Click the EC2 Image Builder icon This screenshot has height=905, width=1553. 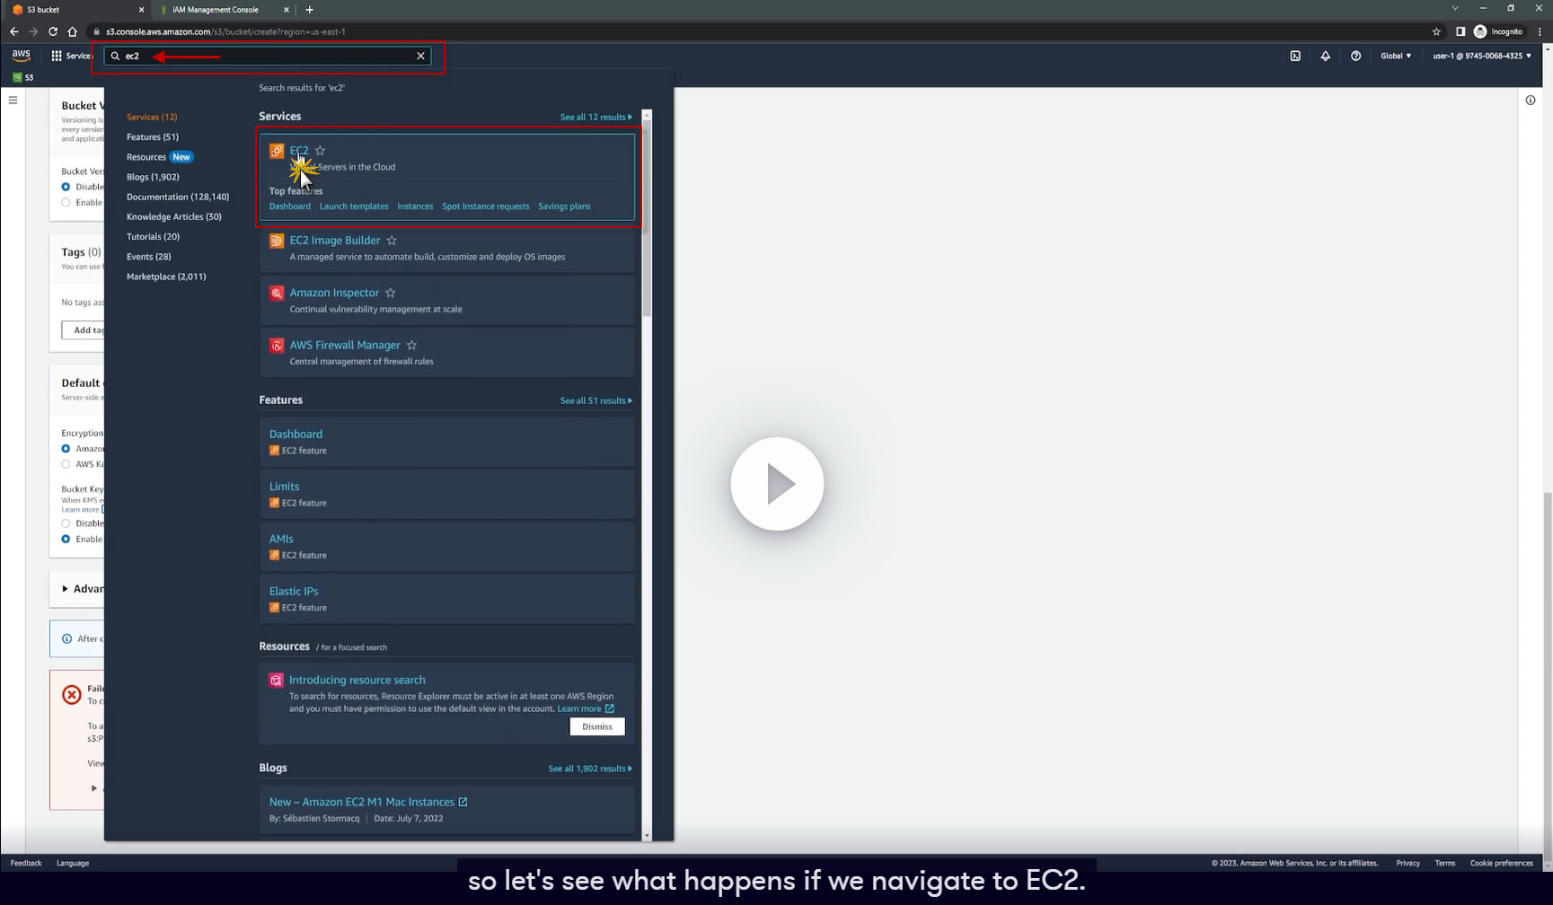(277, 241)
